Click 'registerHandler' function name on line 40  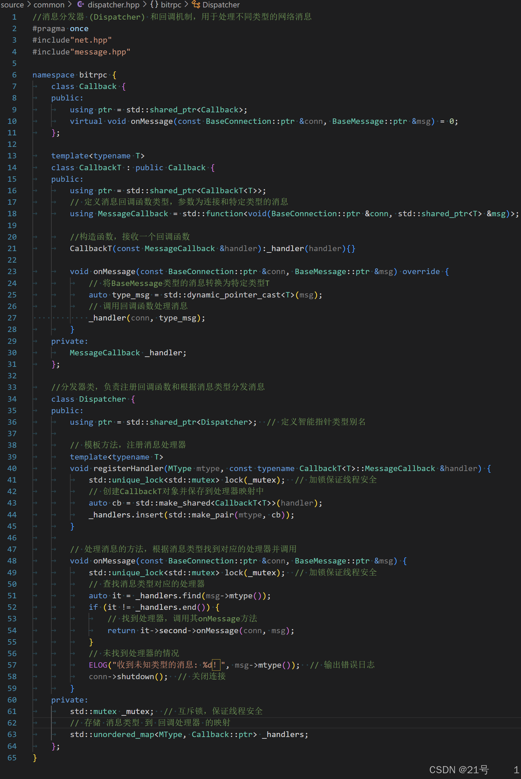[128, 468]
